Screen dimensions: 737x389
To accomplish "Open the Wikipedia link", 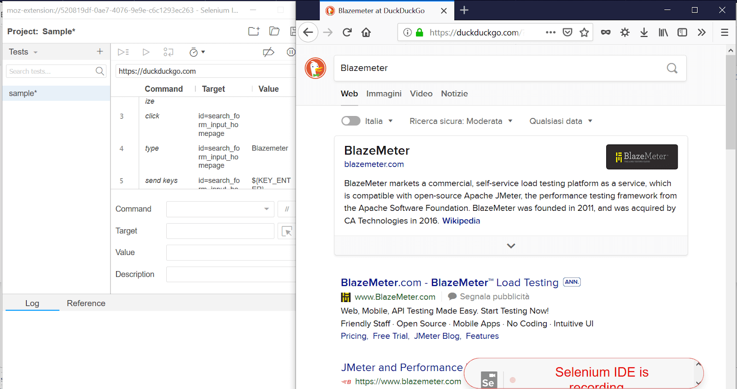I will (x=461, y=221).
